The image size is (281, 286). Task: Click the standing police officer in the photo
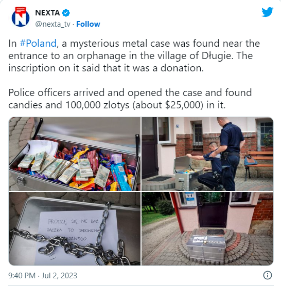(231, 154)
